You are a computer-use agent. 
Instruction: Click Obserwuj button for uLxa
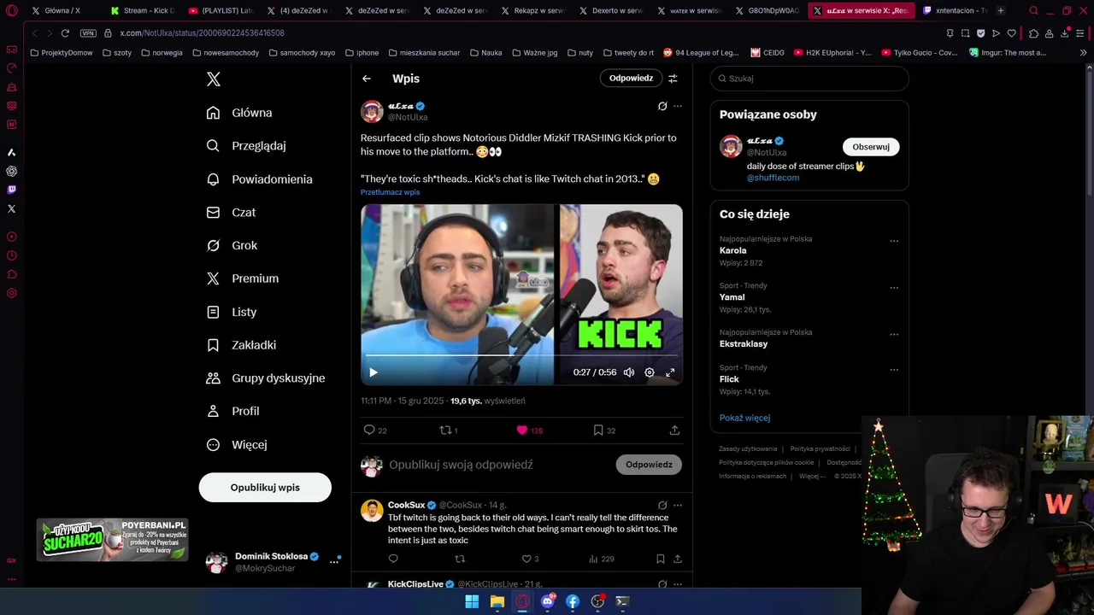pos(871,147)
